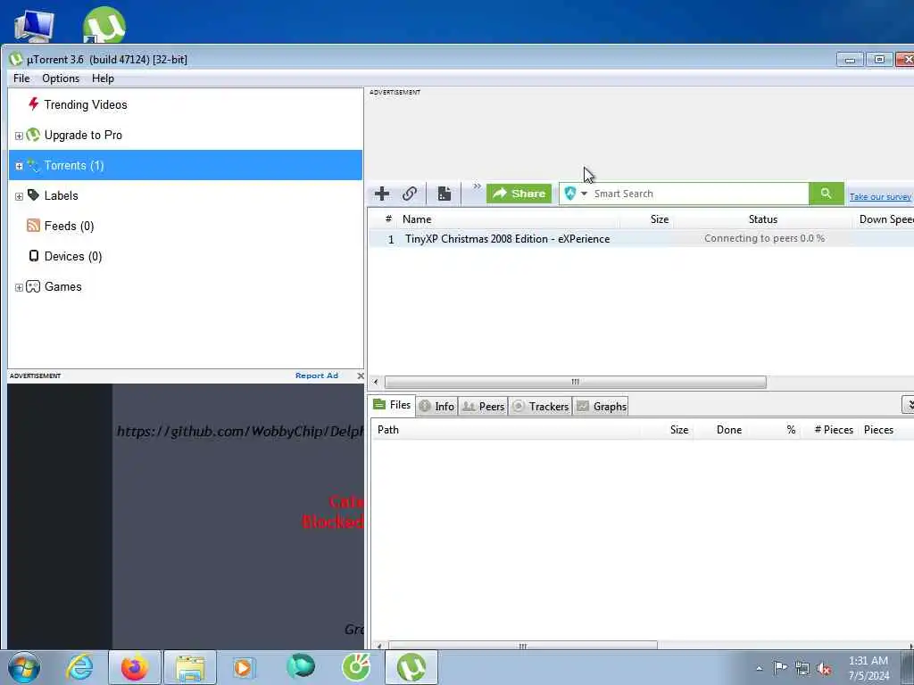This screenshot has width=914, height=685.
Task: Click the Connecting to peers 0.0 % status
Action: [x=764, y=238]
